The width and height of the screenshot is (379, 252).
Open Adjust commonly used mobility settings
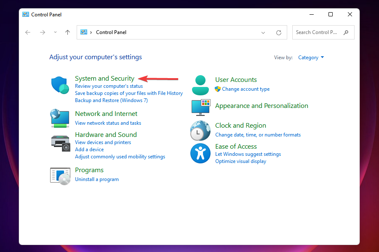[x=120, y=157]
